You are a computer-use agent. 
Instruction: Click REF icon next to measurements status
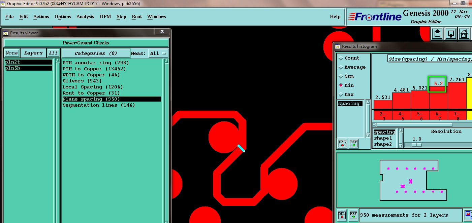353,215
